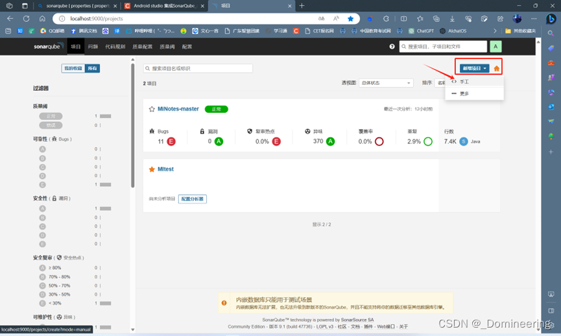Open the Bing sidebar icon
Viewport: 561px width, 336px height.
[x=551, y=19]
